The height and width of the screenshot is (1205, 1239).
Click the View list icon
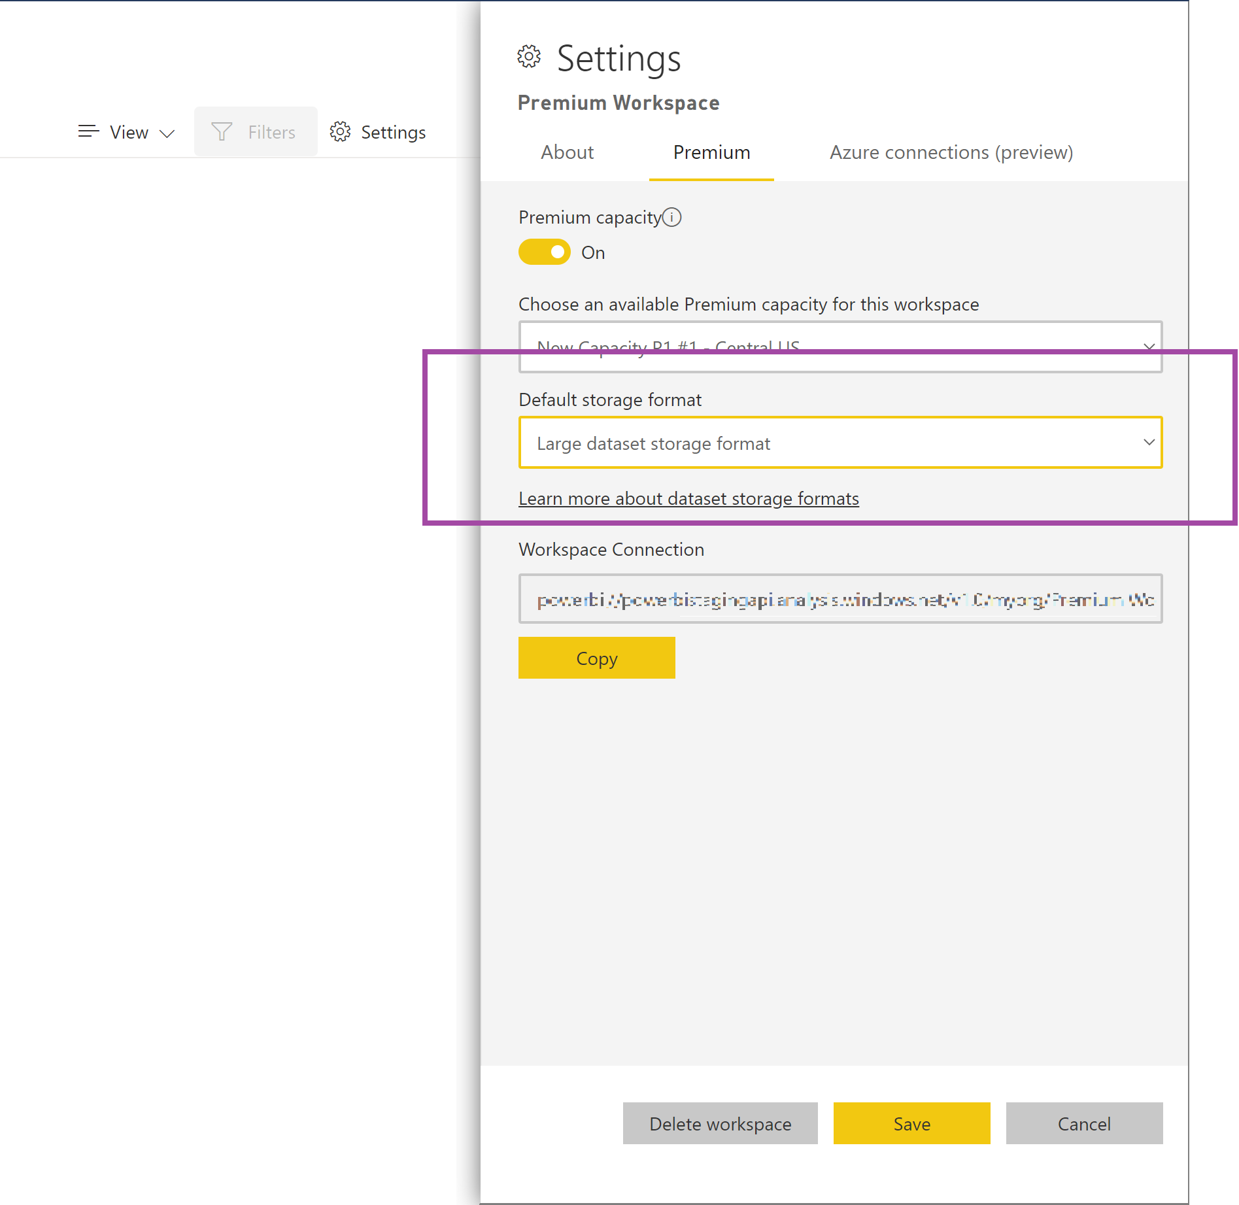(88, 131)
